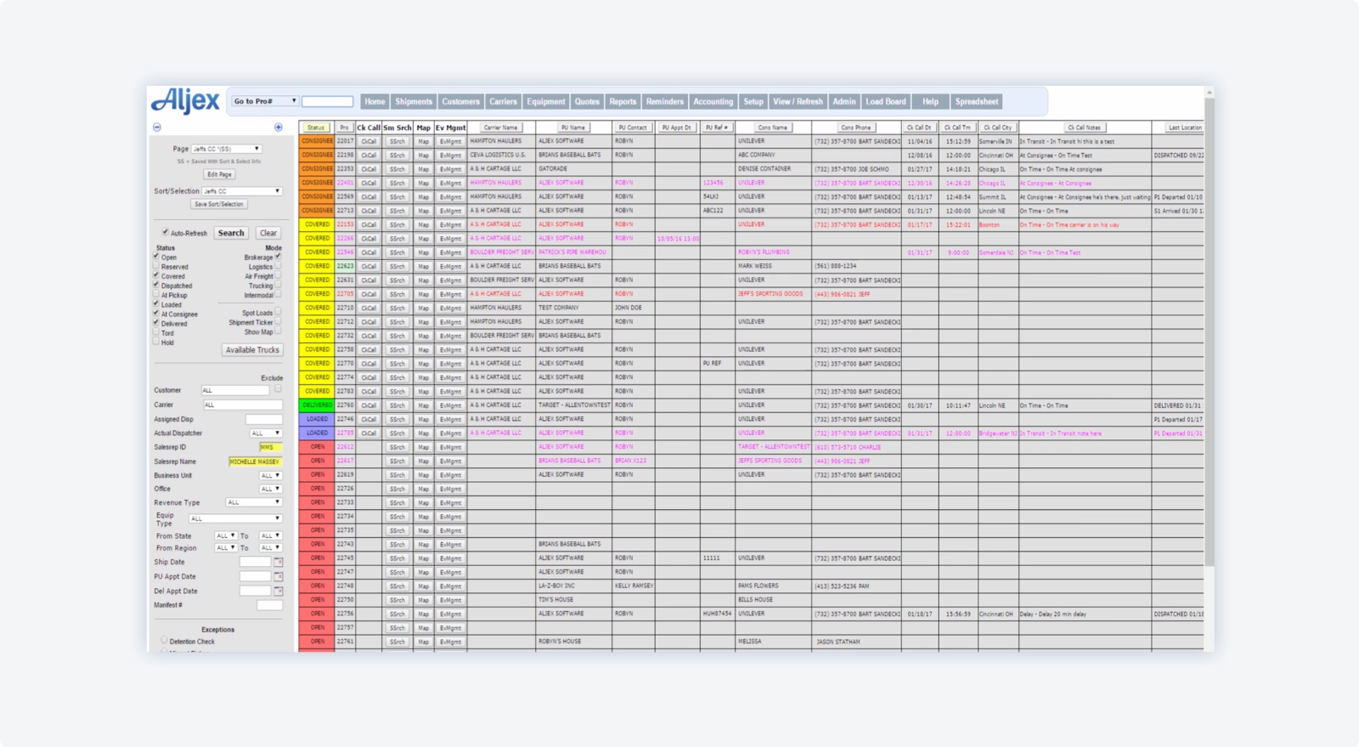Enable the Reserved status checkbox

point(156,266)
